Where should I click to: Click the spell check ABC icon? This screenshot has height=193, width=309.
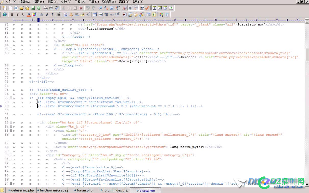click(57, 8)
